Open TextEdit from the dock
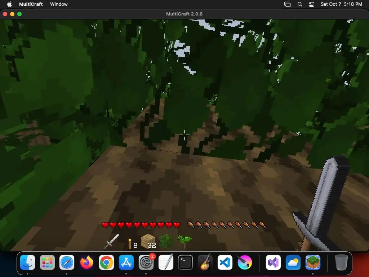Image resolution: width=369 pixels, height=277 pixels. click(x=166, y=262)
